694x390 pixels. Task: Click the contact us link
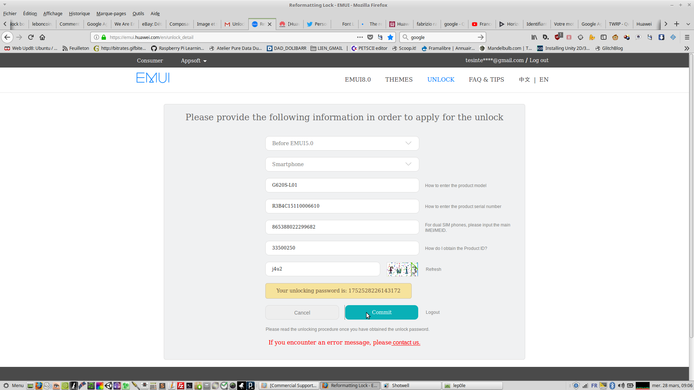pyautogui.click(x=406, y=343)
